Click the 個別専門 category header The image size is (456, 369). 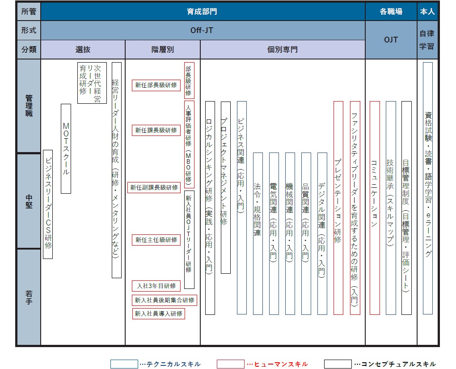point(283,50)
